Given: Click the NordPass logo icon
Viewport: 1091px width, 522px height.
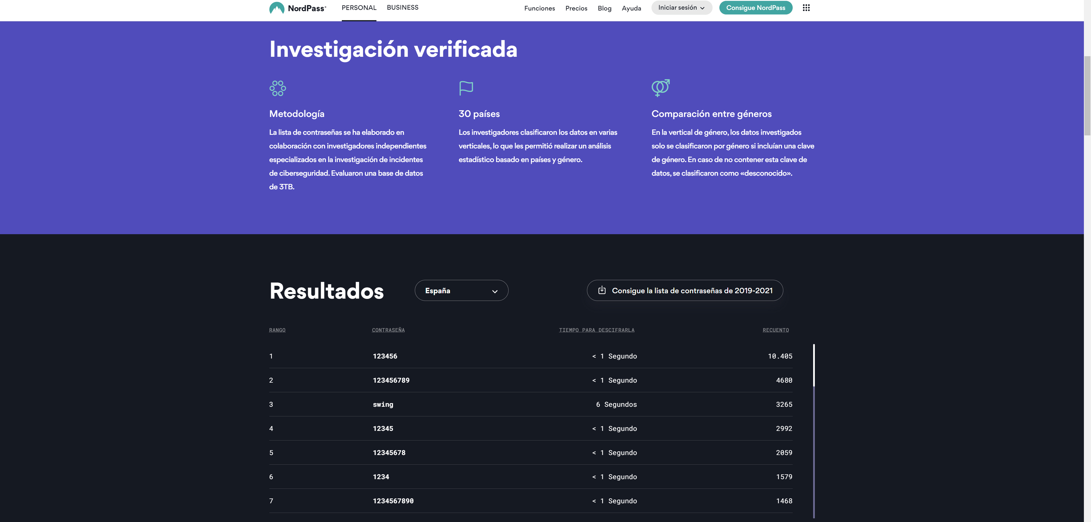Looking at the screenshot, I should tap(276, 8).
